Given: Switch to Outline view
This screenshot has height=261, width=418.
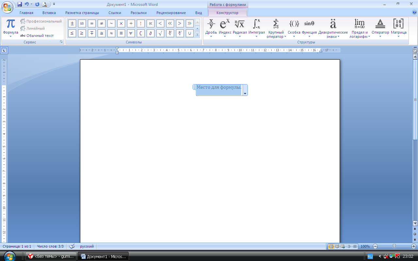Looking at the screenshot, I should [349, 246].
